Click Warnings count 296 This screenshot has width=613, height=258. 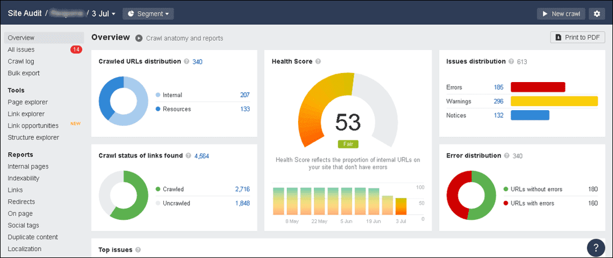(x=499, y=101)
